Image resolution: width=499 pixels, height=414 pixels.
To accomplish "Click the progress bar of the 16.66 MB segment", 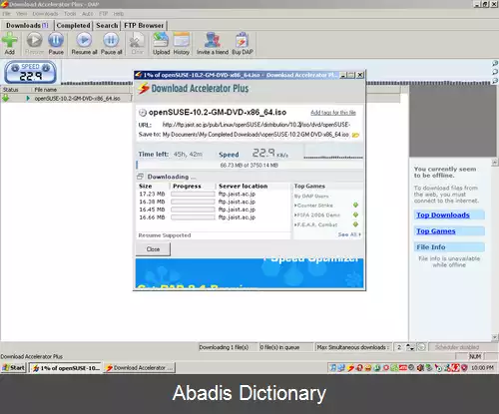I will click(193, 217).
